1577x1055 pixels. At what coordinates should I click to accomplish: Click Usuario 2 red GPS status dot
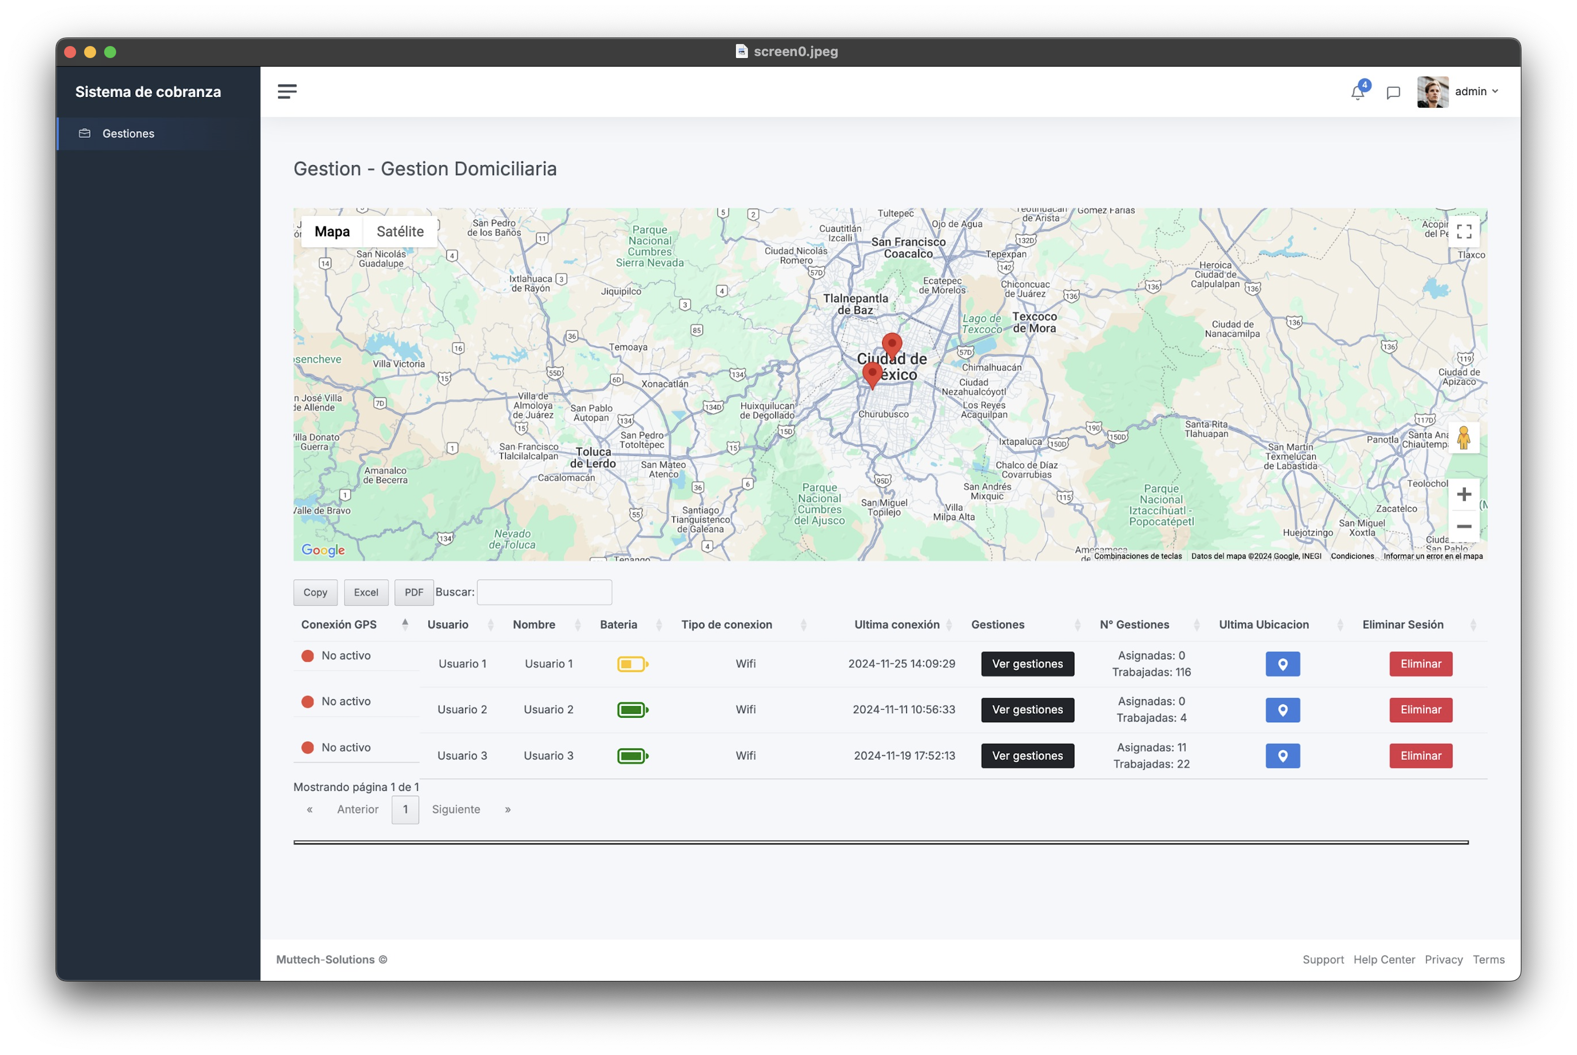307,701
